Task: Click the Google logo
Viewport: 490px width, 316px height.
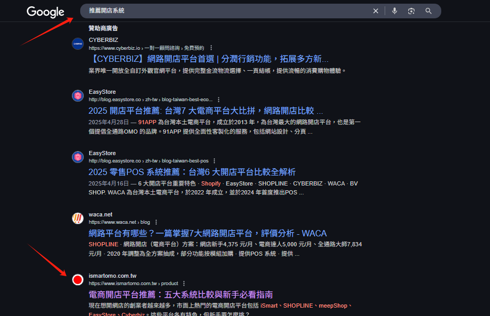Action: (45, 12)
